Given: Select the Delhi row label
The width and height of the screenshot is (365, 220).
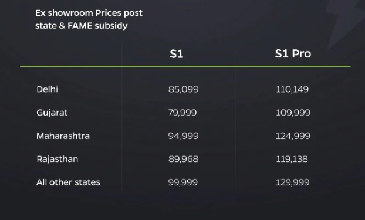Looking at the screenshot, I should click(48, 89).
